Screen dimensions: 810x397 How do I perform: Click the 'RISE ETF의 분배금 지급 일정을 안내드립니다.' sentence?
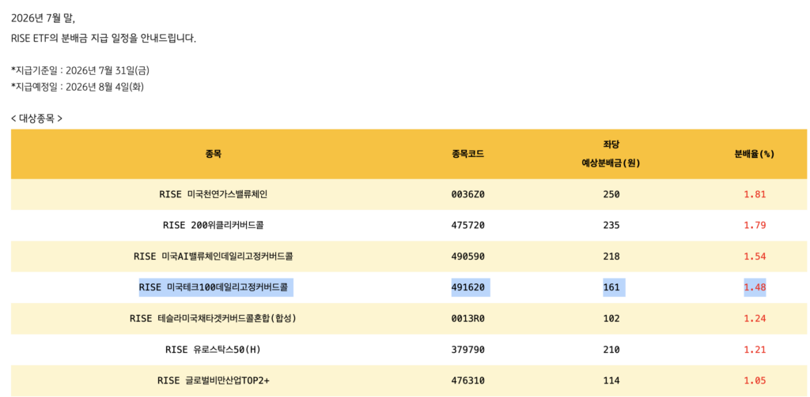coord(104,38)
